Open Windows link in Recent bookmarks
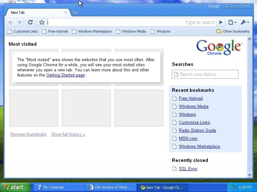 (x=187, y=115)
